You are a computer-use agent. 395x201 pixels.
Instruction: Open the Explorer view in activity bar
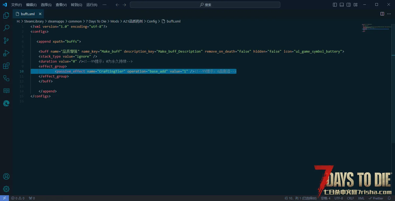pos(6,16)
